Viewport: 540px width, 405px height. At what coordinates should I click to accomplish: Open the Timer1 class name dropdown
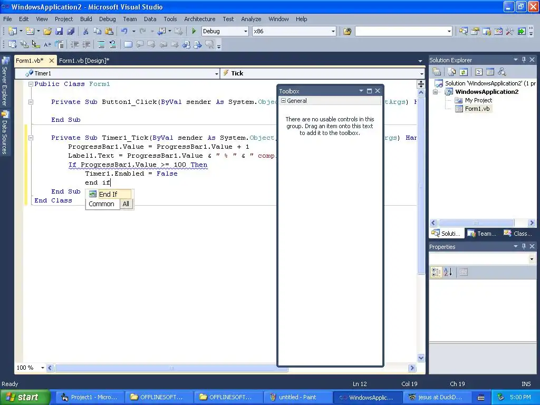coord(216,73)
